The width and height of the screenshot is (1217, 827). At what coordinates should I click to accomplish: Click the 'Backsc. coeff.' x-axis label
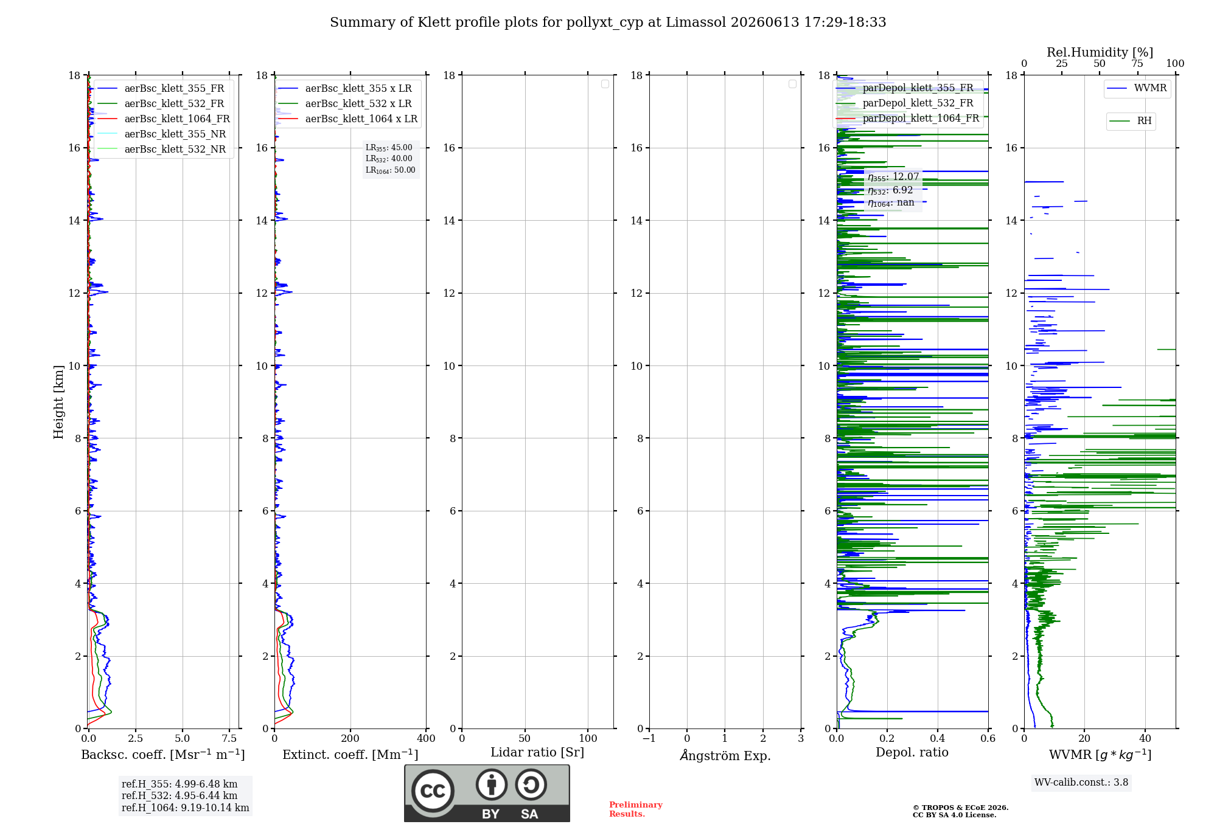[163, 755]
